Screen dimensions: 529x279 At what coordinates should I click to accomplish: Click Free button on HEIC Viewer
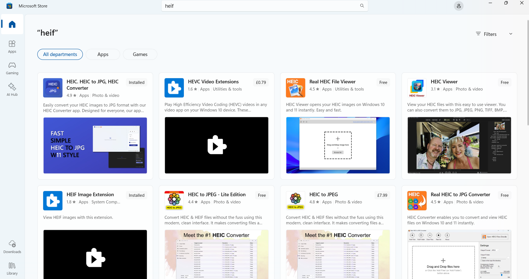(x=505, y=83)
